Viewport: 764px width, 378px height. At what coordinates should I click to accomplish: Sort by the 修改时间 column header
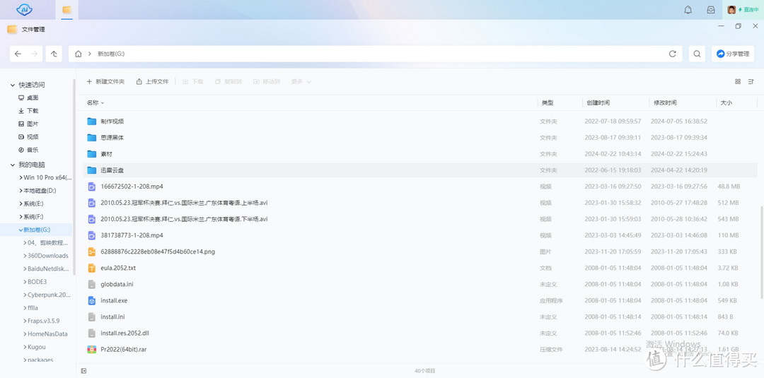[665, 103]
